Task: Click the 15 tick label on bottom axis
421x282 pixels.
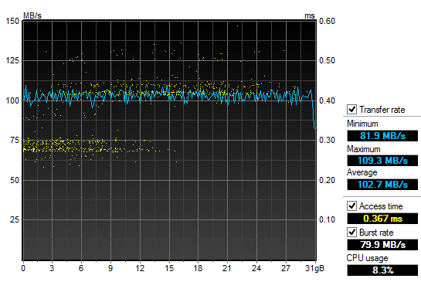Action: 169,268
